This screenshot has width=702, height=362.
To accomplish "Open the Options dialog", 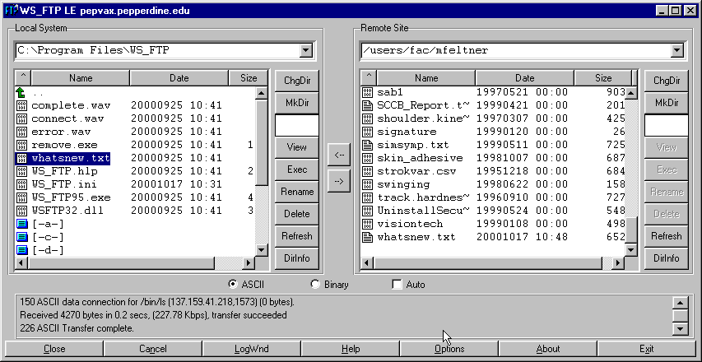I will coord(449,349).
